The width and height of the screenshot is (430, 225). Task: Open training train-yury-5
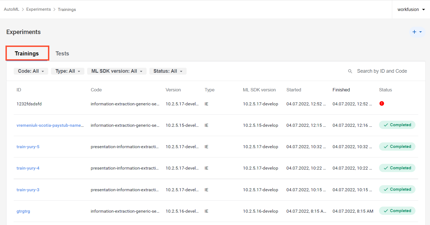[x=28, y=147]
